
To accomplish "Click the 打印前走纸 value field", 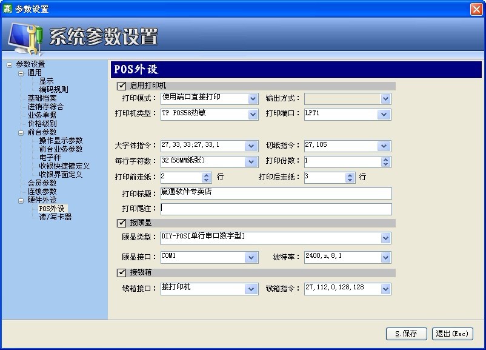I will (181, 178).
